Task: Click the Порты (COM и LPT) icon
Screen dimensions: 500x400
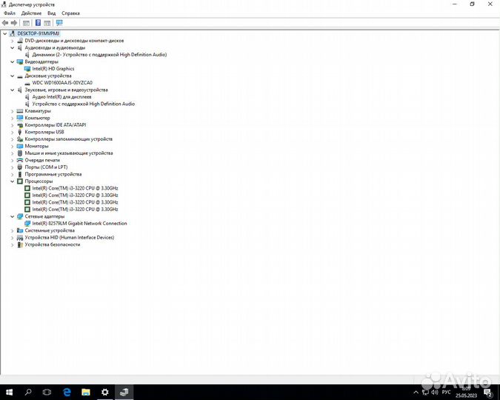Action: tap(20, 167)
